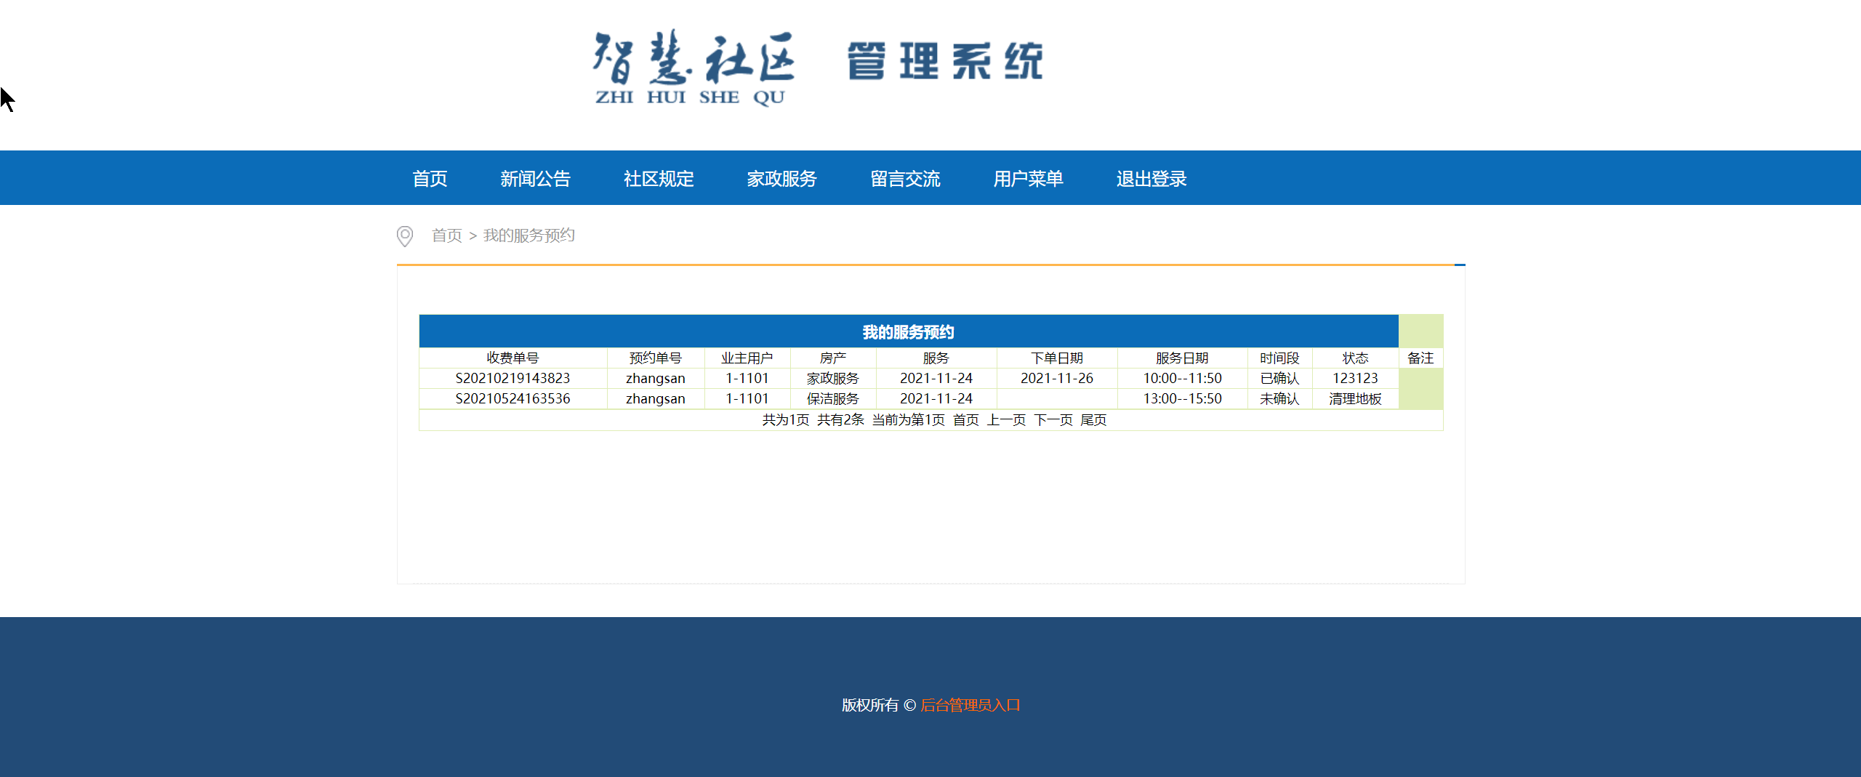
Task: Click the 下单日期 column header
Action: (1057, 358)
